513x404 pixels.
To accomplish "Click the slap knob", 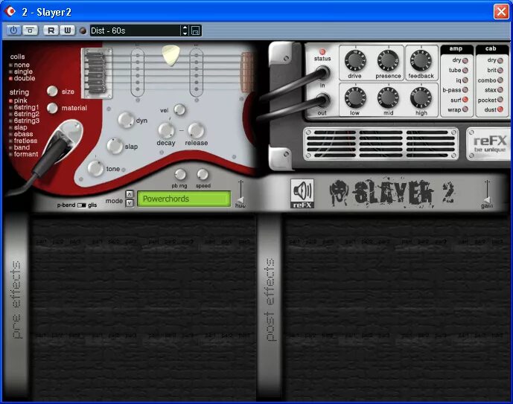I will 115,146.
